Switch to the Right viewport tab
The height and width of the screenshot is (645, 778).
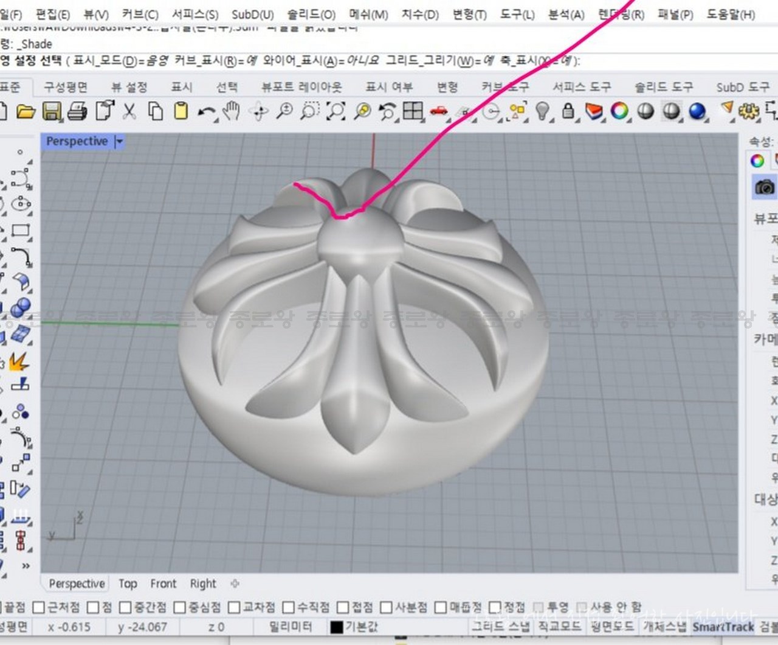coord(203,584)
